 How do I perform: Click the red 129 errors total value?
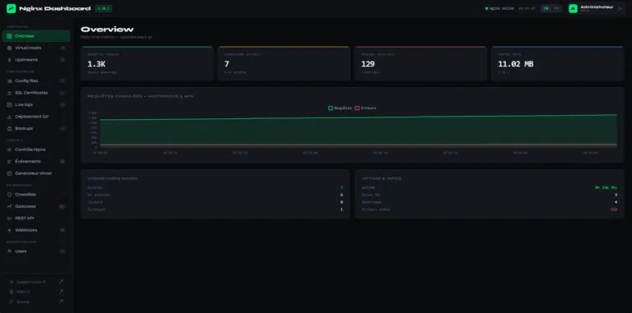point(613,209)
